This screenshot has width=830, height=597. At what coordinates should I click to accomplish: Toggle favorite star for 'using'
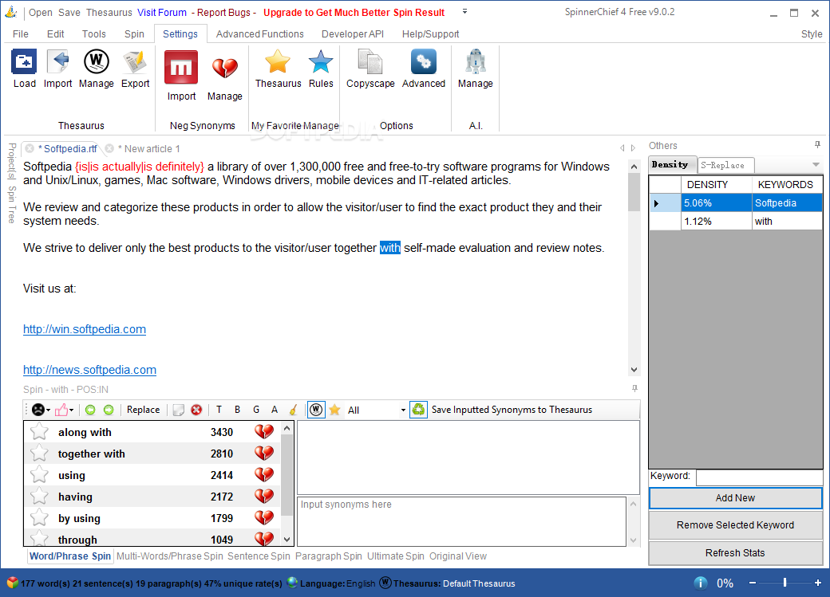tap(39, 475)
